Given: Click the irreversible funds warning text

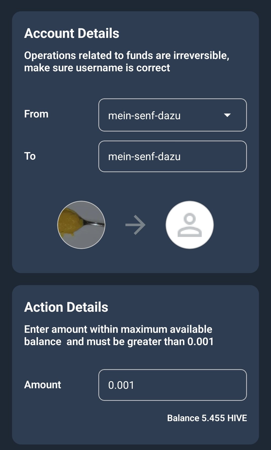Looking at the screenshot, I should [126, 61].
